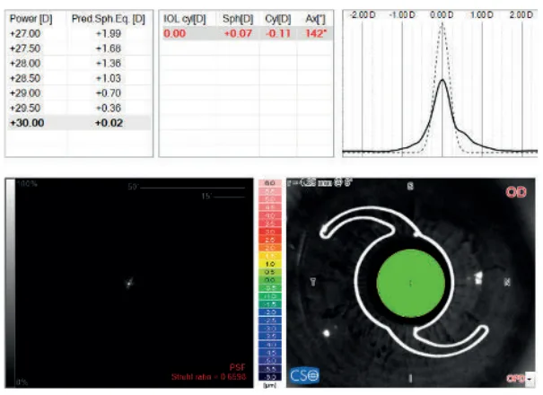The height and width of the screenshot is (395, 543).
Task: Click the green 0.0 color scale swatch
Action: tap(270, 280)
